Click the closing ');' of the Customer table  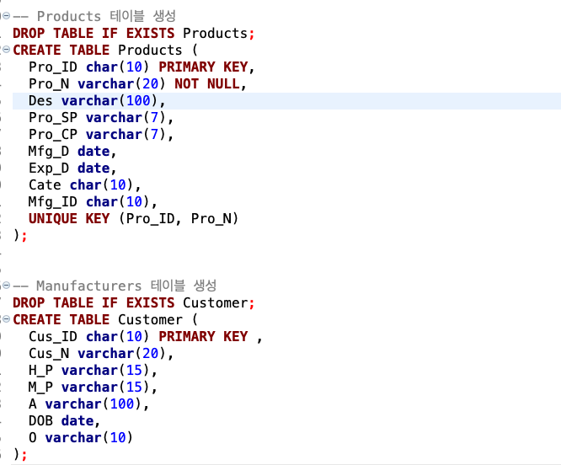[19, 455]
